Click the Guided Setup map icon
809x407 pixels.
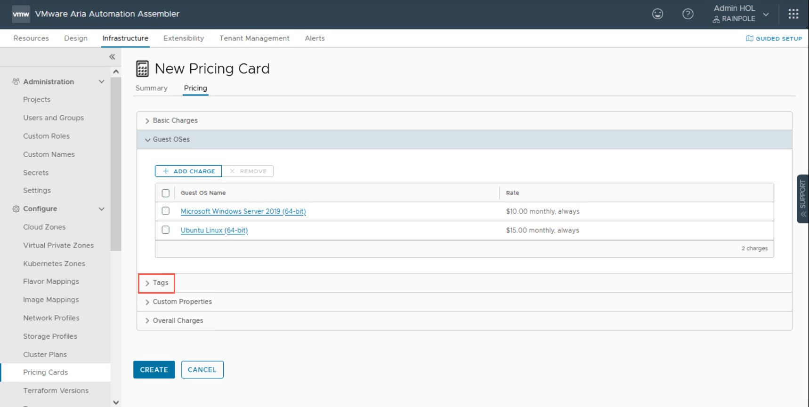point(749,39)
